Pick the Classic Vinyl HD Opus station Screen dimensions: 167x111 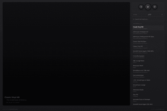click(x=148, y=42)
